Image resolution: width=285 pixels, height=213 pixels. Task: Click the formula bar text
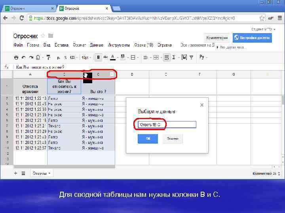40,67
